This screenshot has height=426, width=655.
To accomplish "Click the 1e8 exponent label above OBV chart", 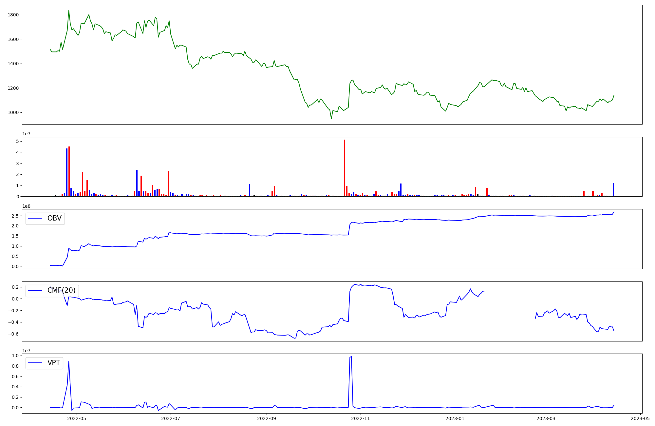I will pyautogui.click(x=26, y=206).
